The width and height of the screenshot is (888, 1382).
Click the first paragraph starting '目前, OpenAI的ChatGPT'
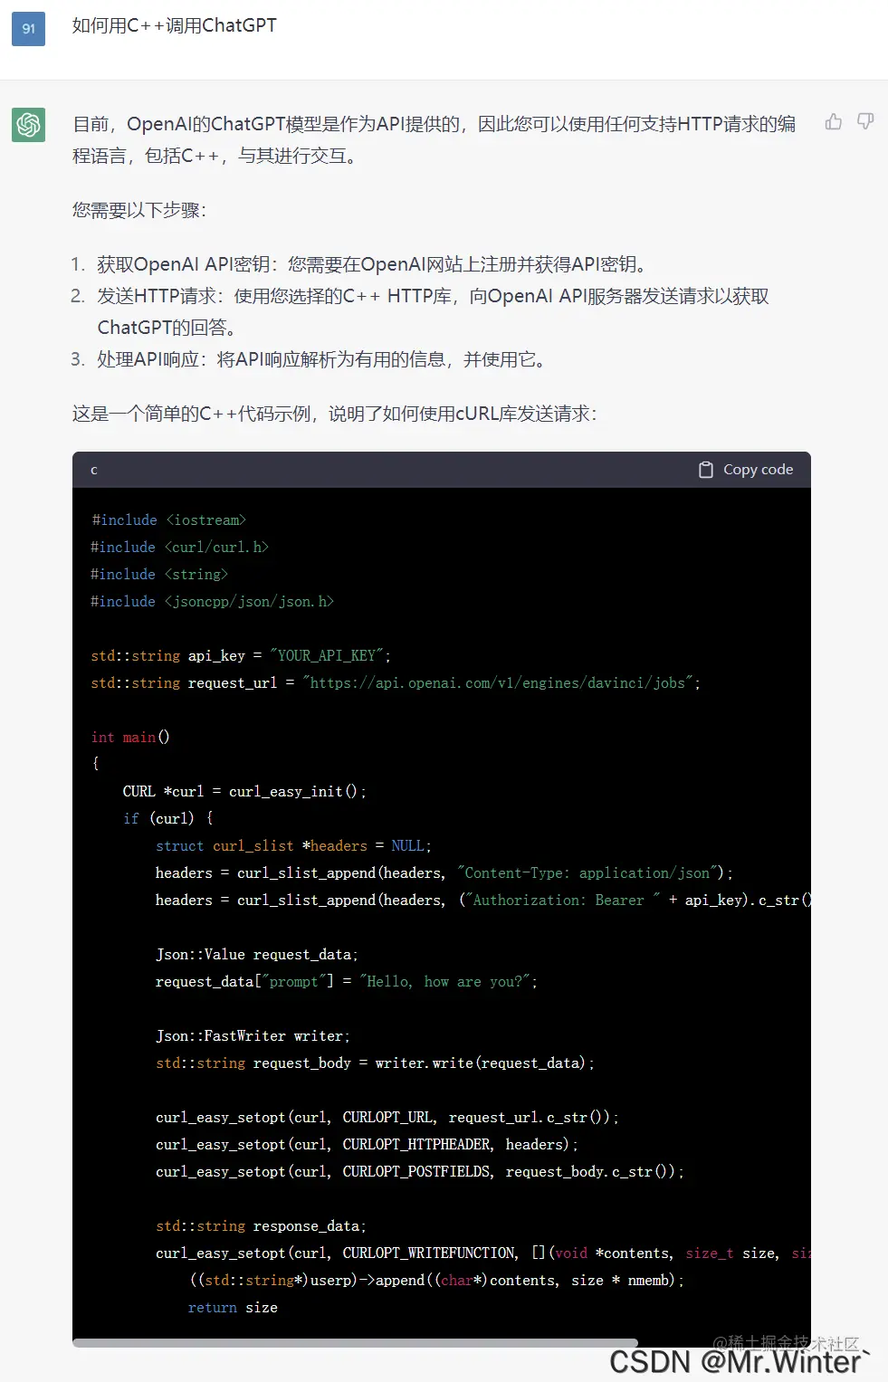[434, 139]
